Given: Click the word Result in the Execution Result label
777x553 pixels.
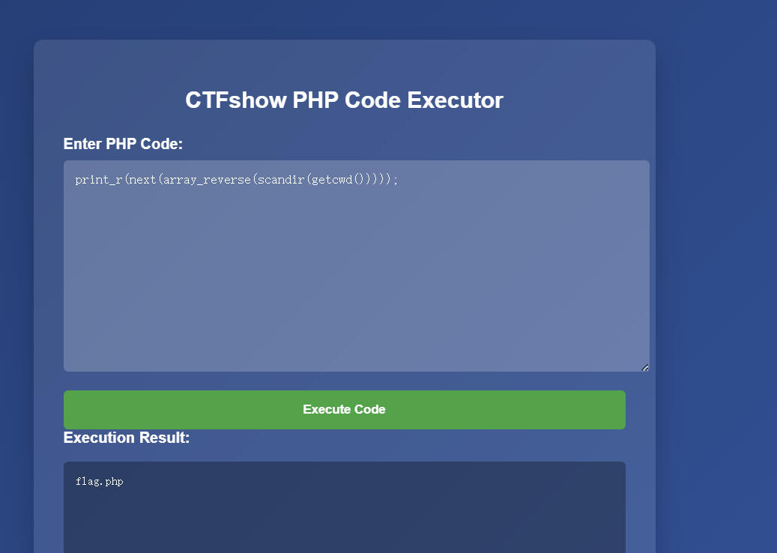Looking at the screenshot, I should [x=166, y=438].
